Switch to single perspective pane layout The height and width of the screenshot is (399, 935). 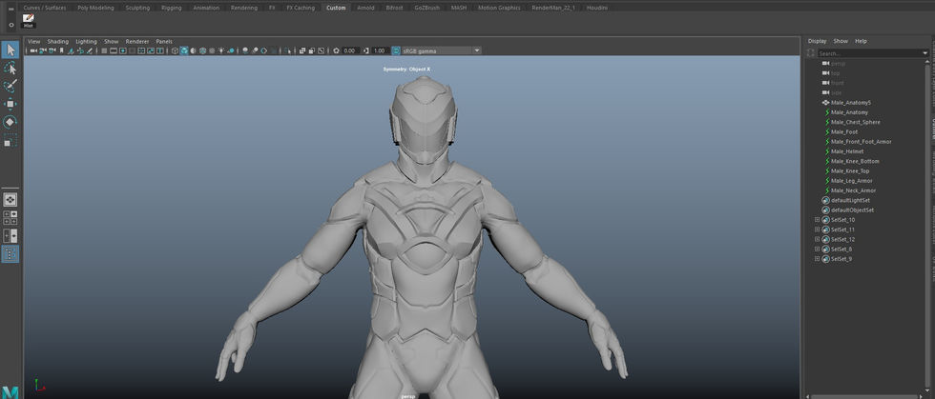coord(10,200)
